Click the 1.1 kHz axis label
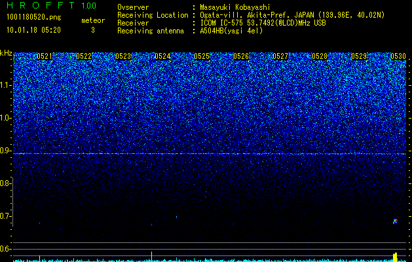The image size is (412, 262). point(5,85)
